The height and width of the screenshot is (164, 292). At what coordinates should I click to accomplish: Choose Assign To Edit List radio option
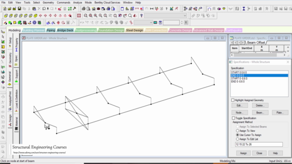point(237,139)
